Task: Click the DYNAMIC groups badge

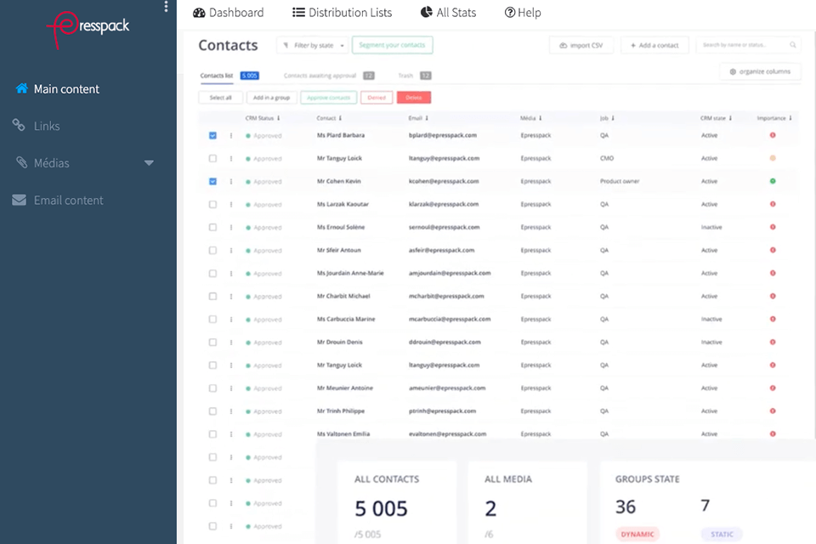Action: tap(637, 534)
